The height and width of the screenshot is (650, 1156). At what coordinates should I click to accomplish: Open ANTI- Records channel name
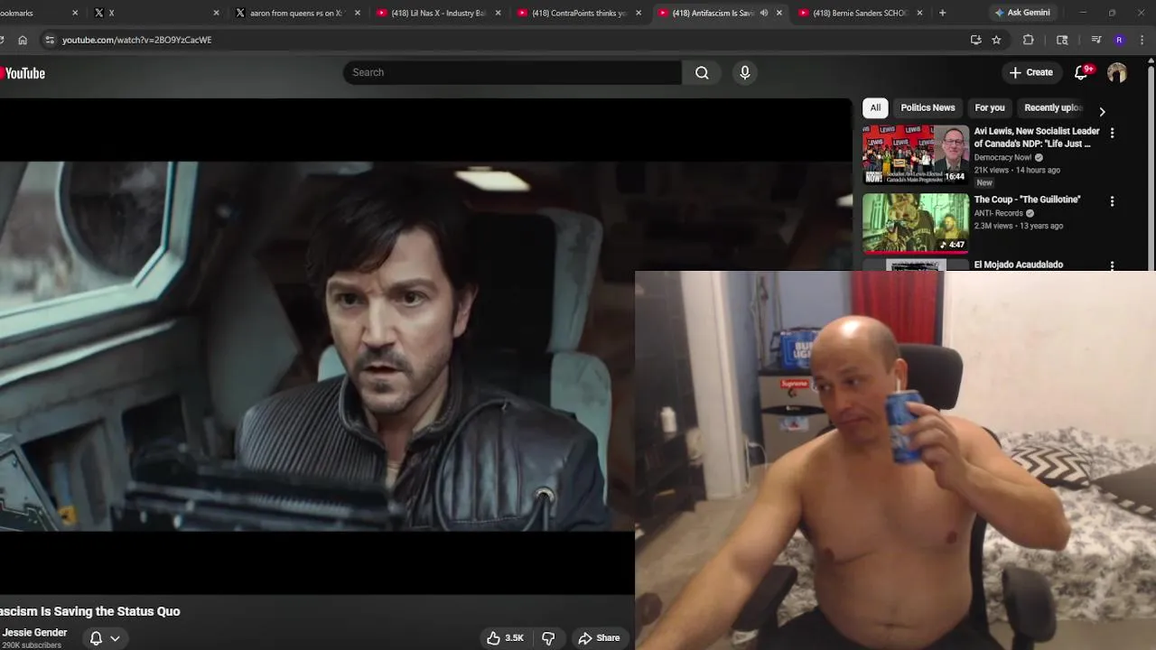[998, 213]
